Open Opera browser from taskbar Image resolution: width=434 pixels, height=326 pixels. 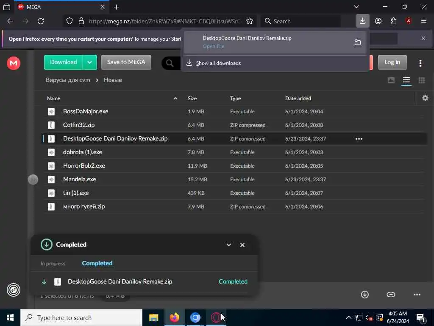tap(216, 318)
